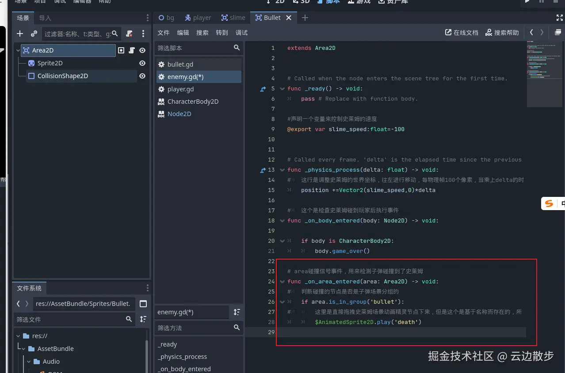Screen dimensions: 565x373
Task: Open 搜索帮助 search help
Action: click(502, 33)
